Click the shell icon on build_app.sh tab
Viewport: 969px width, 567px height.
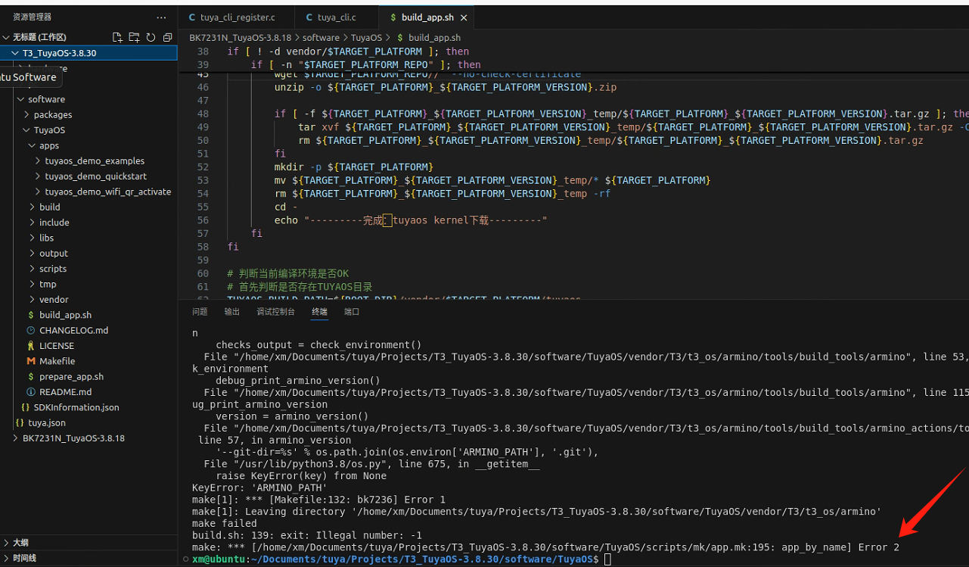393,17
